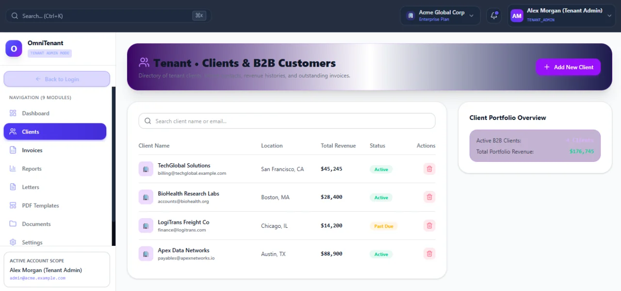Image resolution: width=621 pixels, height=291 pixels.
Task: Click the search magnifier icon in top bar
Action: [15, 16]
